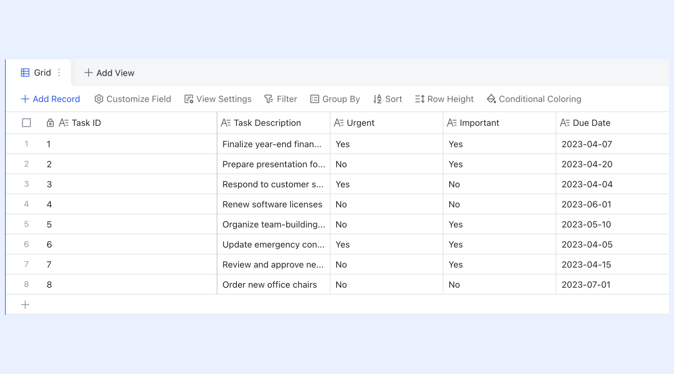Open Customize Field options
This screenshot has width=674, height=374.
(x=133, y=99)
